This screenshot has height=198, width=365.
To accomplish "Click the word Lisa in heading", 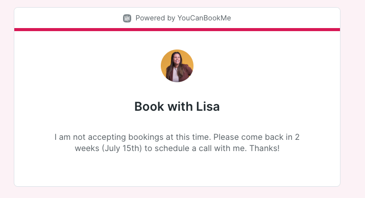I will 208,107.
